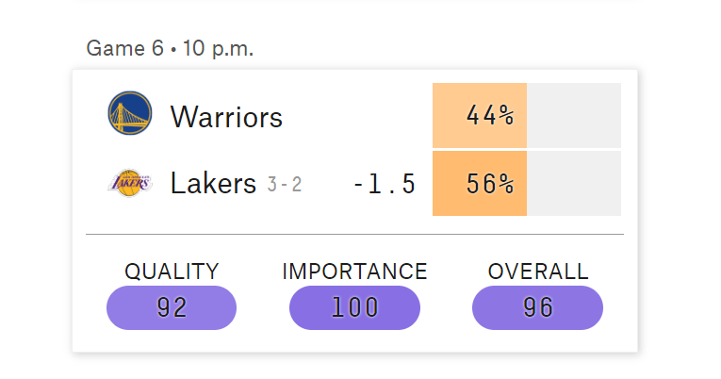Screen dimensions: 721x379
Task: Click the QUALITY label
Action: [172, 272]
